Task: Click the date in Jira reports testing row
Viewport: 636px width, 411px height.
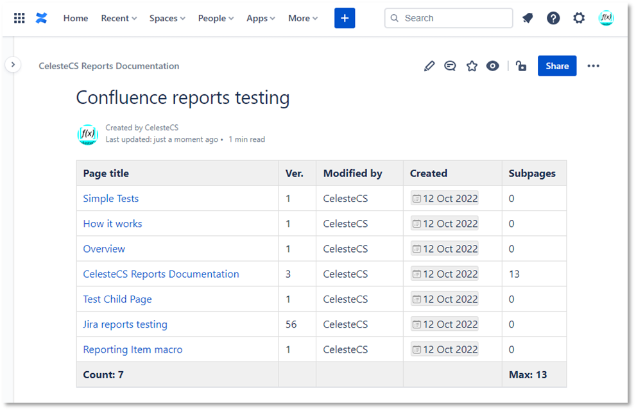Action: point(445,324)
